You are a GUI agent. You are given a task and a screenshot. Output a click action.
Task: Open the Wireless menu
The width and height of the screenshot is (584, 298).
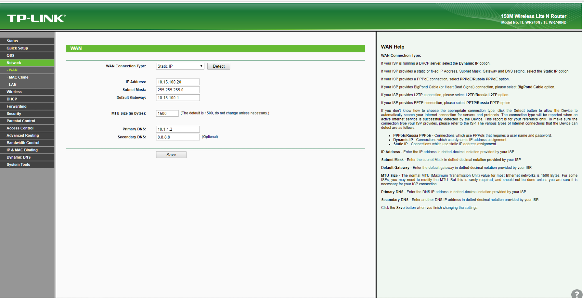[27, 92]
